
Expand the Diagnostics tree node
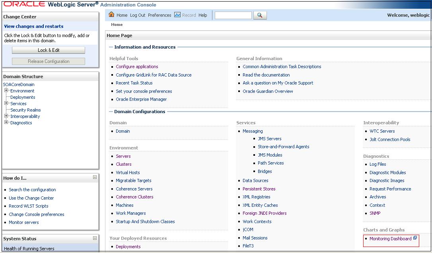pyautogui.click(x=6, y=122)
